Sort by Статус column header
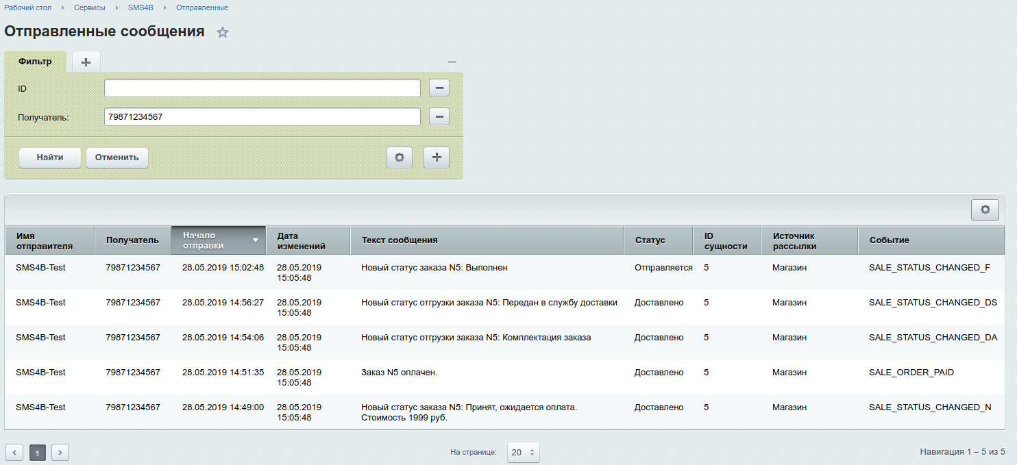The height and width of the screenshot is (465, 1017). tap(650, 240)
